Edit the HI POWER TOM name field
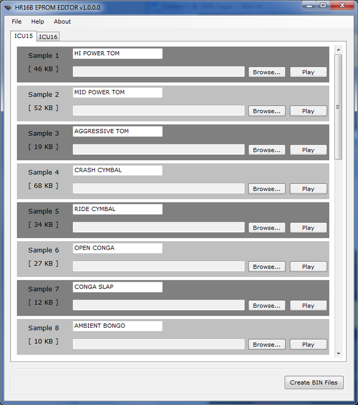Image resolution: width=358 pixels, height=405 pixels. 118,54
